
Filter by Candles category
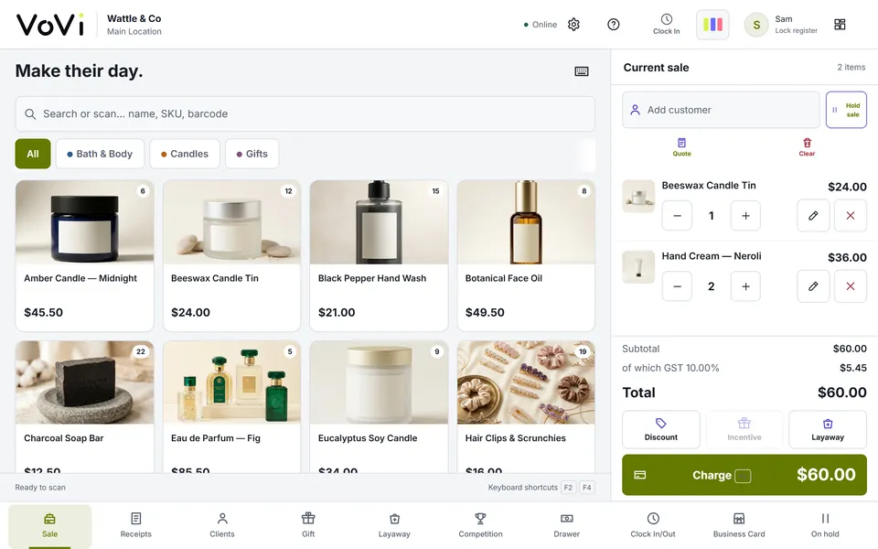click(x=184, y=154)
